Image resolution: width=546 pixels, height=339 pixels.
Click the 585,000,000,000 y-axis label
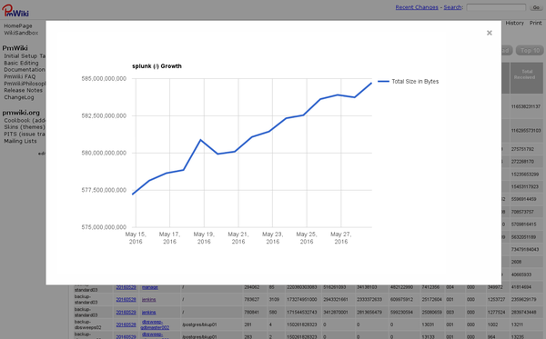coord(104,78)
